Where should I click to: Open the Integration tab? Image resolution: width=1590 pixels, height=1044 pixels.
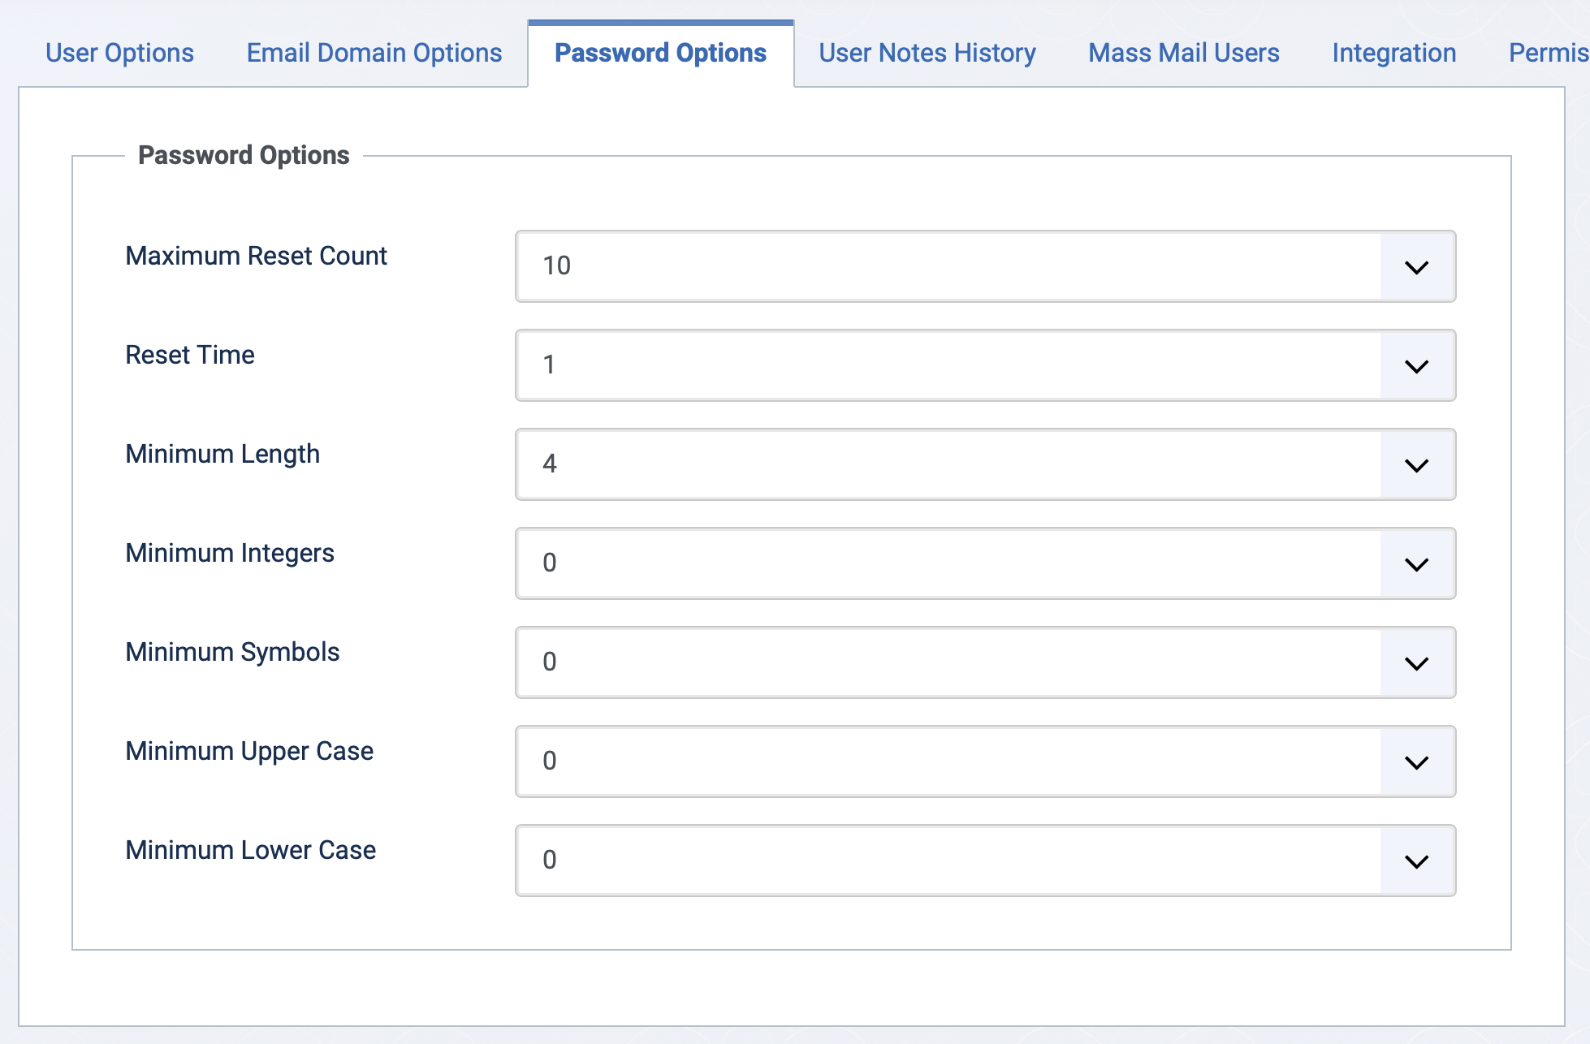1393,53
